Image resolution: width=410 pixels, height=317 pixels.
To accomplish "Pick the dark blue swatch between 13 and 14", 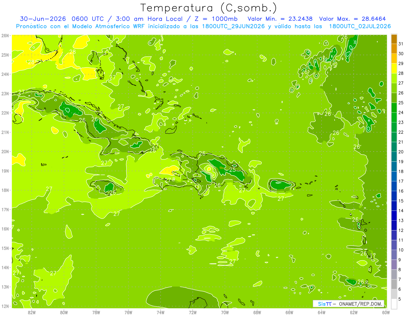I will [394, 215].
